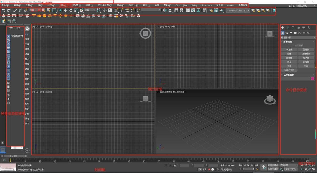Click the Redo arrow in the main toolbar
Image resolution: width=317 pixels, height=173 pixels.
(x=9, y=10)
